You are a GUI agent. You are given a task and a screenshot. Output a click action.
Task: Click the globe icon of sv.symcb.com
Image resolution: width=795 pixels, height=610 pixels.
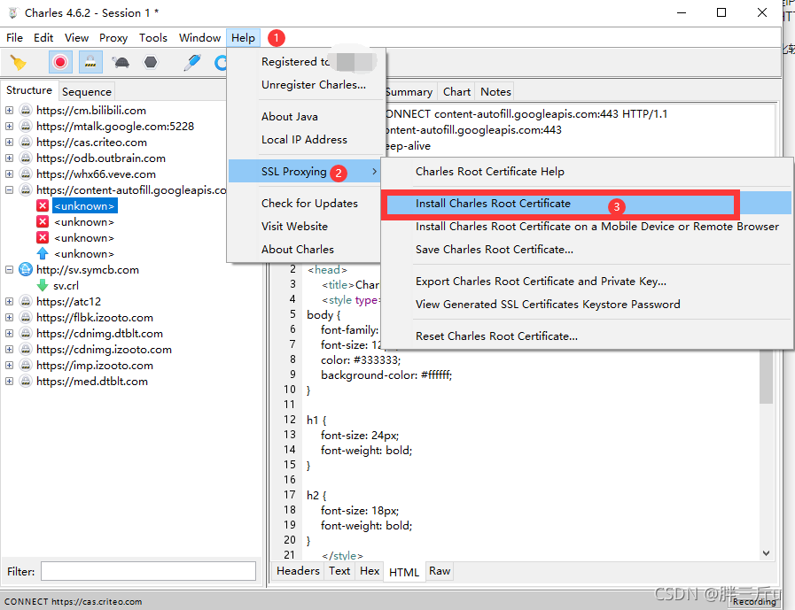coord(26,269)
